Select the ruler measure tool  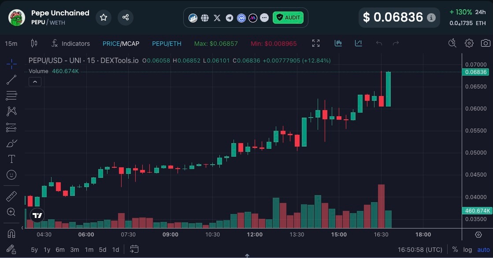11,196
